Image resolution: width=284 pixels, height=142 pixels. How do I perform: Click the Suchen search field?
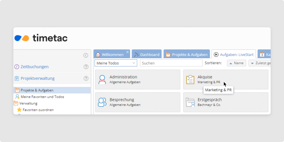click(x=171, y=63)
